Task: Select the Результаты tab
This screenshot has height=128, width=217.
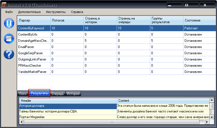Action: [40, 94]
